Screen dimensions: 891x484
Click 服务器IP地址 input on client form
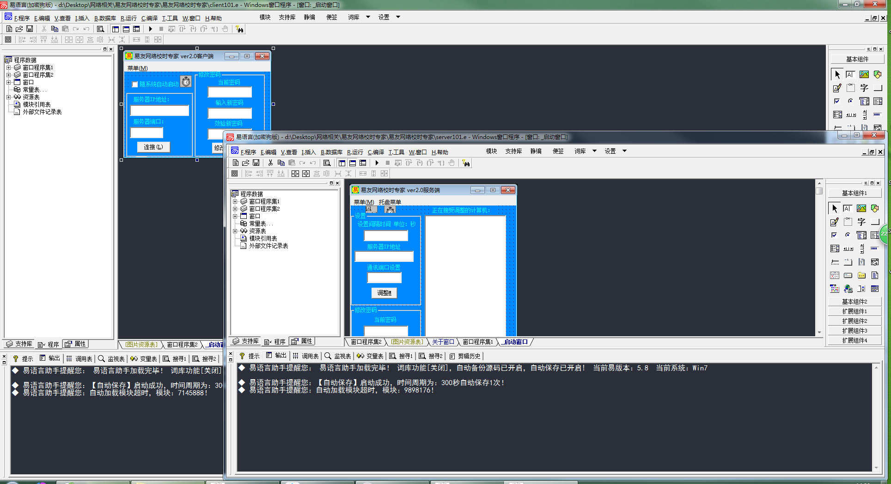point(159,110)
